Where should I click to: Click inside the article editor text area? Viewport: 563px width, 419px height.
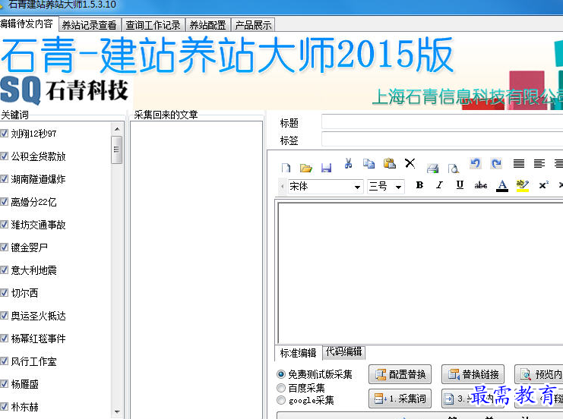coord(421,273)
